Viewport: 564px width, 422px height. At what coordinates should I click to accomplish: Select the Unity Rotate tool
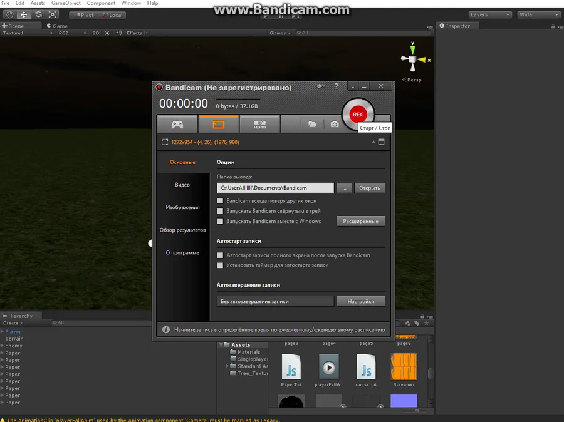tap(38, 15)
